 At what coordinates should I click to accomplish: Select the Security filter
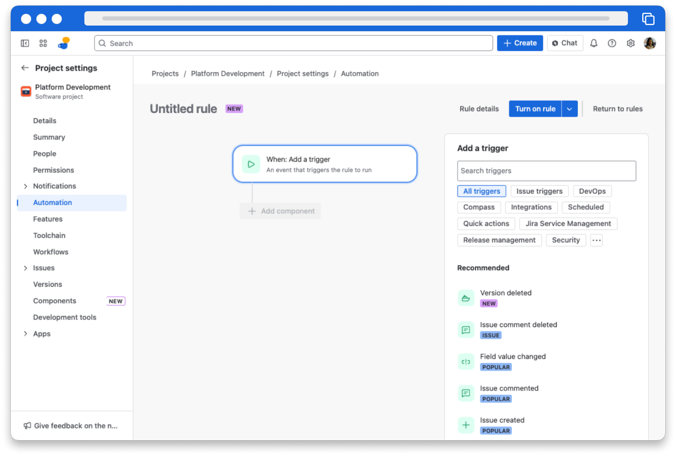566,240
